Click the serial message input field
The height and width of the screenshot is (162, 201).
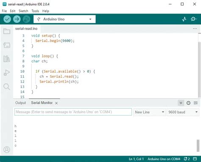[73, 112]
